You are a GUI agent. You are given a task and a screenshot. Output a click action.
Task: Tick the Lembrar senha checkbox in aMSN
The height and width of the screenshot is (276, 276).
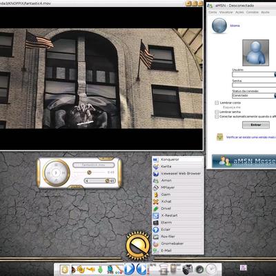[x=217, y=112]
